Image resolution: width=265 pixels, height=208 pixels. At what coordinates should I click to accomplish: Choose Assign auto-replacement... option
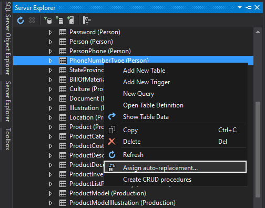175,167
